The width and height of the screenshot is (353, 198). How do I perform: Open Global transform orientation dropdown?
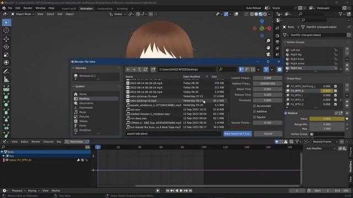coord(117,14)
